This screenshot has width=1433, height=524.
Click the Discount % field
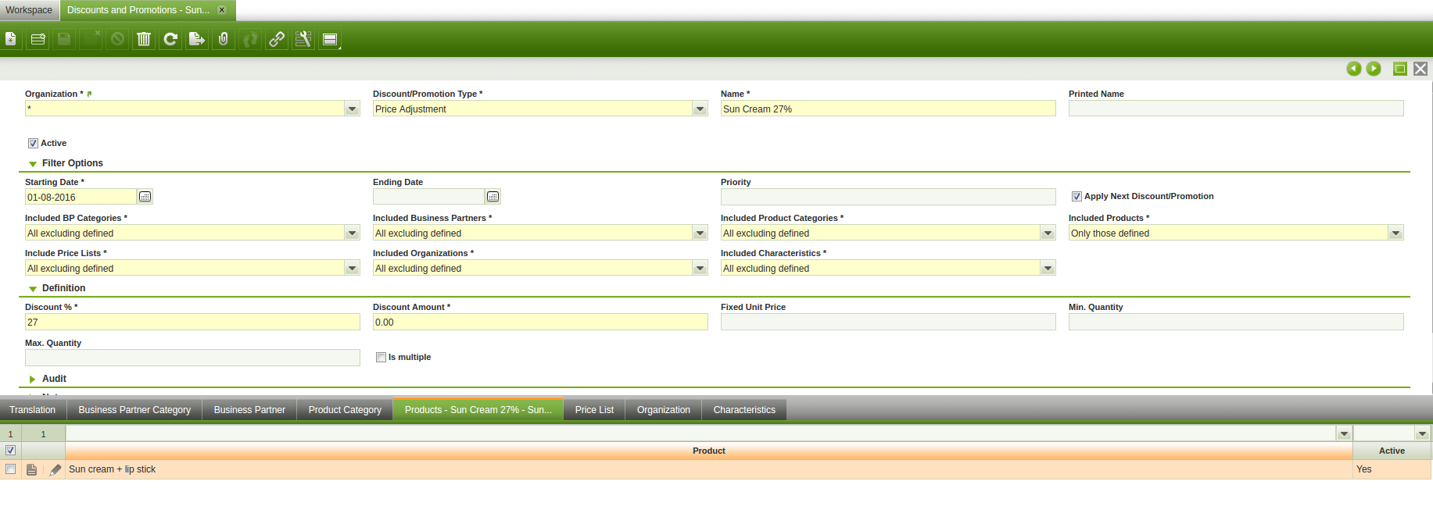coord(192,322)
